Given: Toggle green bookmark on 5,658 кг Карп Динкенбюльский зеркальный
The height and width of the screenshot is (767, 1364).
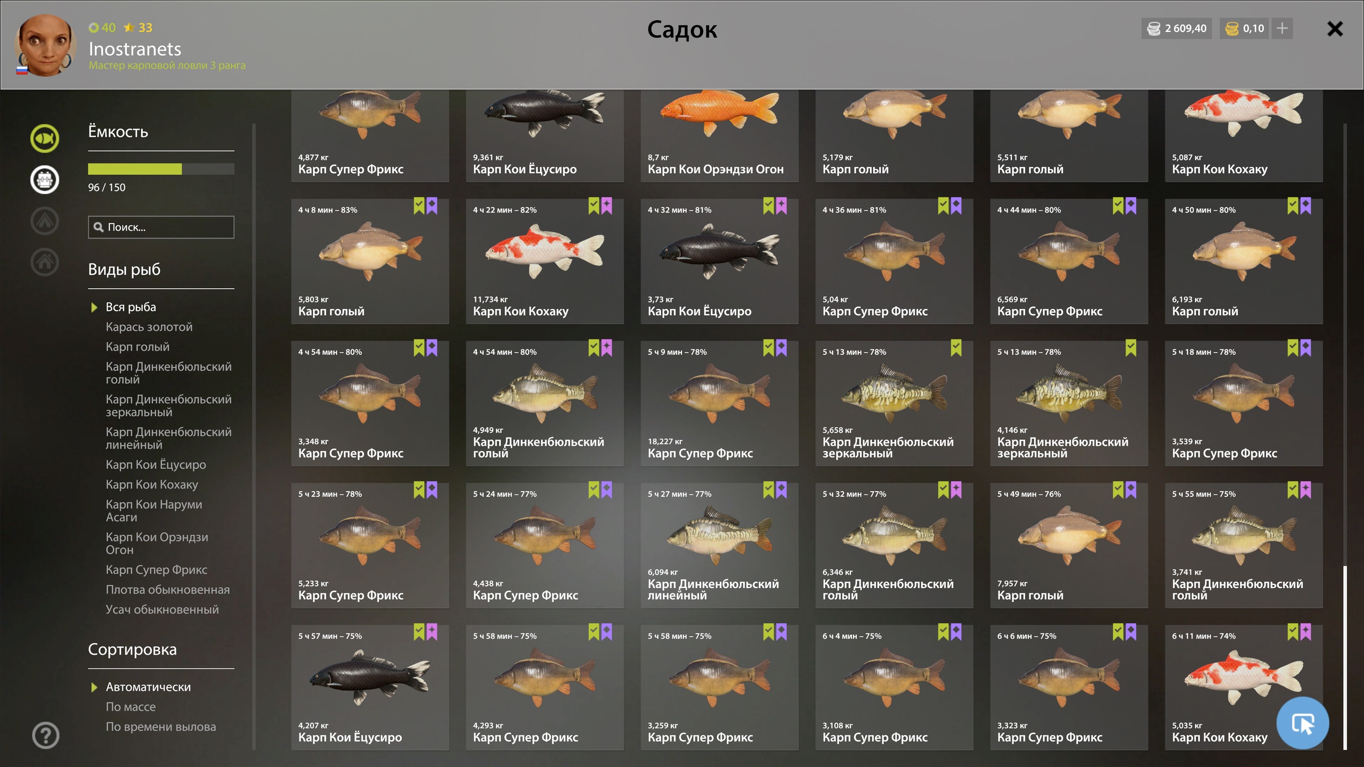Looking at the screenshot, I should coord(956,348).
